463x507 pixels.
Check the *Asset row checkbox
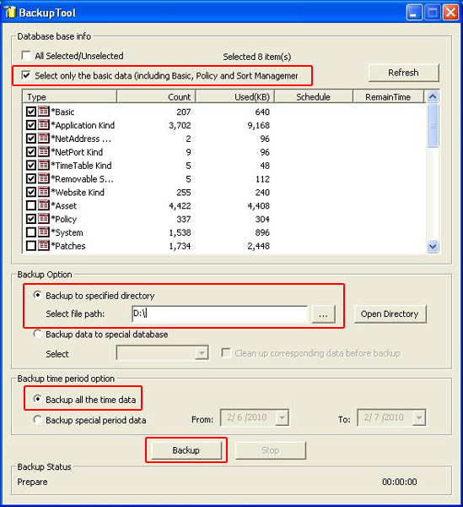31,205
